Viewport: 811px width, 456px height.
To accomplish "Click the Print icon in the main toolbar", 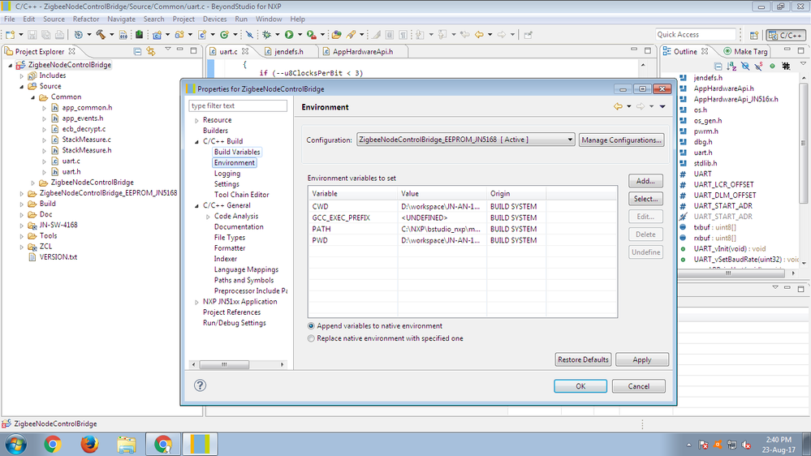I will pos(60,35).
